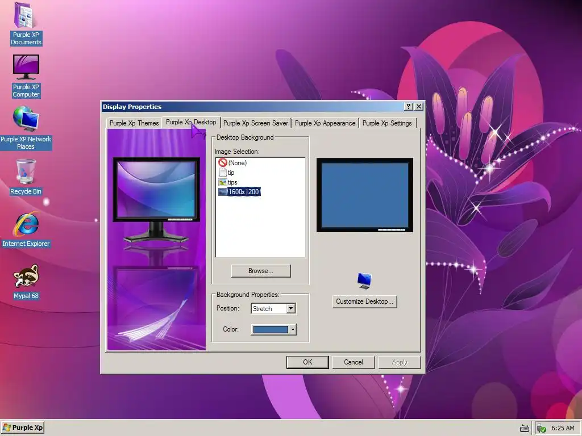Click the 1600x1200 file's image icon

pyautogui.click(x=223, y=192)
